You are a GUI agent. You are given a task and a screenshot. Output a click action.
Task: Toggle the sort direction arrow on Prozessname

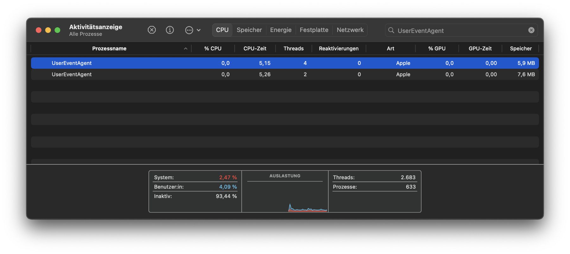point(186,48)
